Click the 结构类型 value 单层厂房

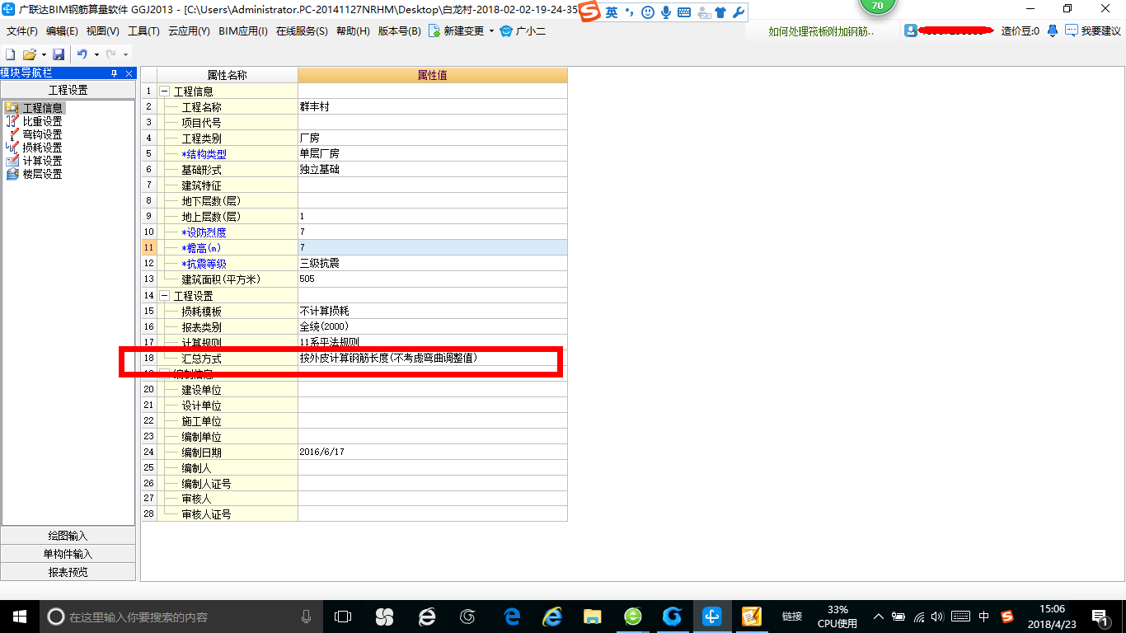(x=433, y=154)
